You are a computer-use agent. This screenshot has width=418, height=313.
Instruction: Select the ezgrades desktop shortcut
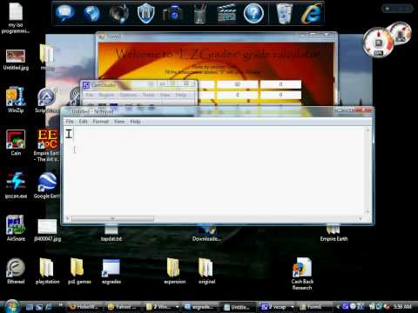[x=111, y=271]
